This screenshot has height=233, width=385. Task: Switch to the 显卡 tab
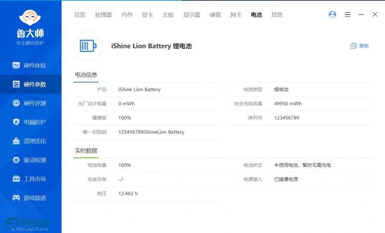click(x=148, y=15)
